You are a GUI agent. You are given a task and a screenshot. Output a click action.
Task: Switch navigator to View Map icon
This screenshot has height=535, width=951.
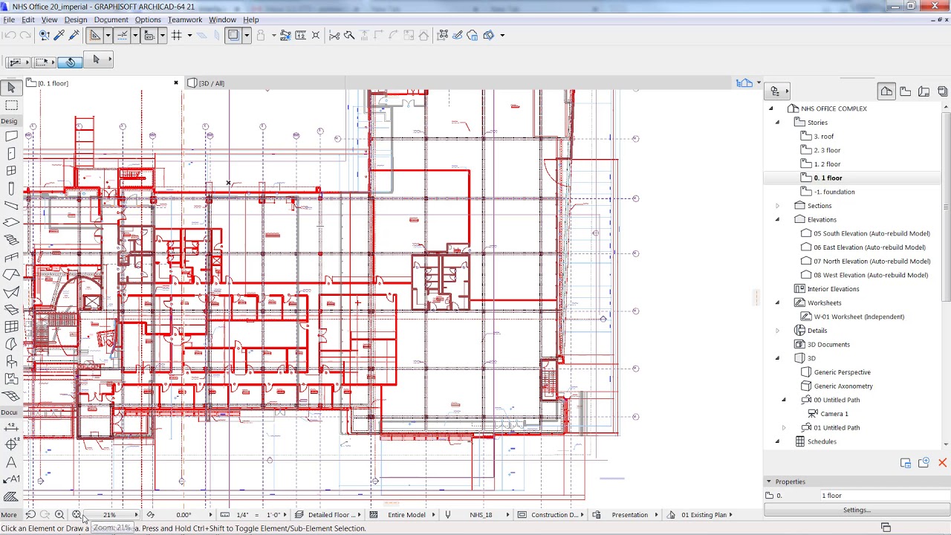[905, 91]
